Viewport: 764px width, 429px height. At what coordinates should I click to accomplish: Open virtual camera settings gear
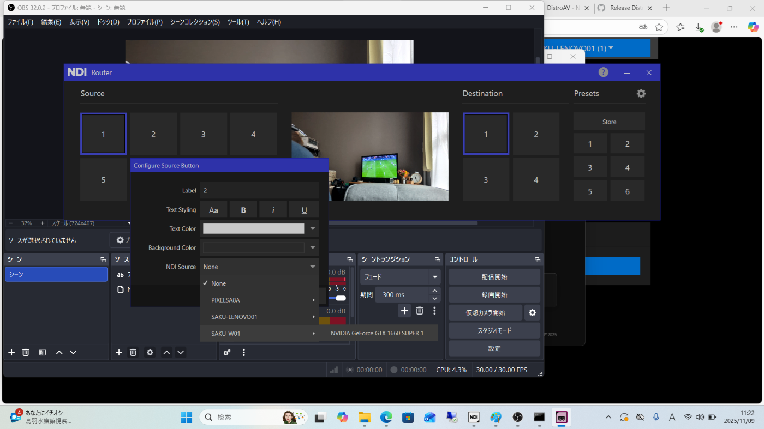[532, 312]
